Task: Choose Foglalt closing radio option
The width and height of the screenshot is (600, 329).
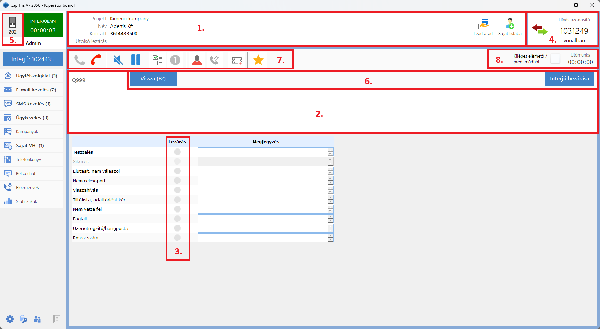Action: point(177,219)
